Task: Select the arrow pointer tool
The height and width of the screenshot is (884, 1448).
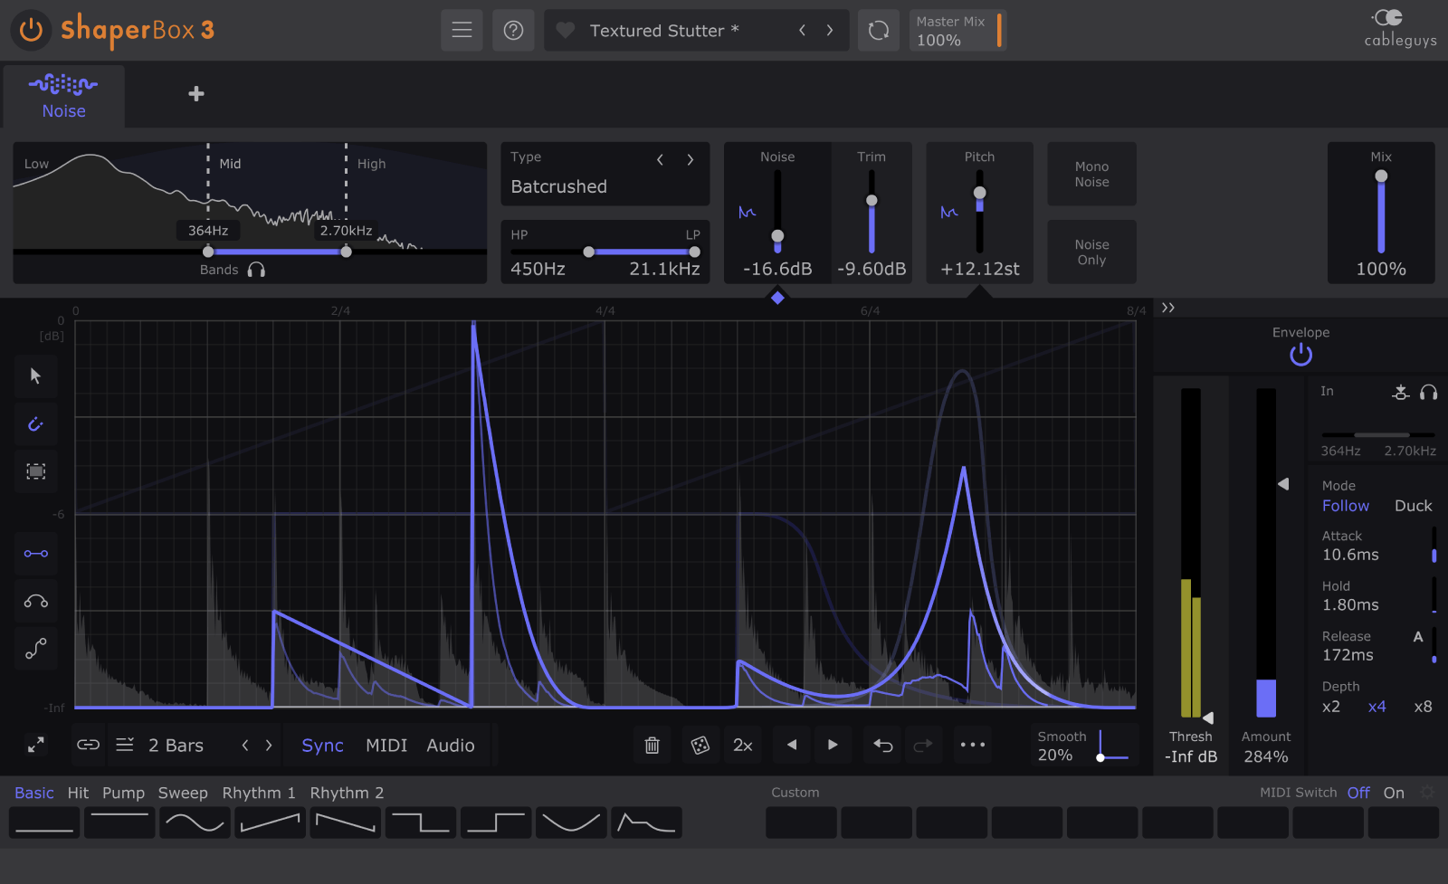Action: [36, 376]
